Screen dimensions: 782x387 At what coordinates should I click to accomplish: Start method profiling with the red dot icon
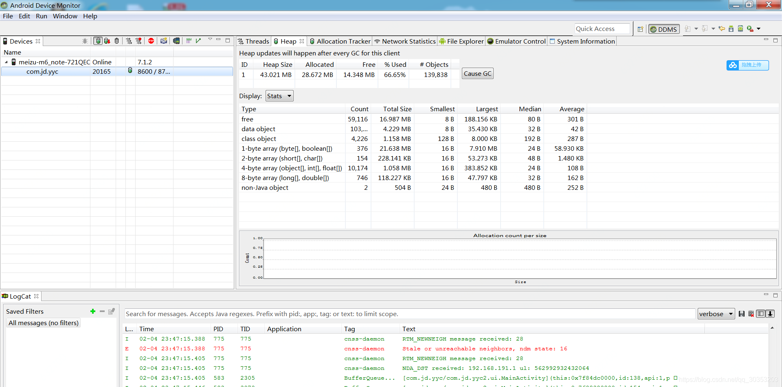click(x=138, y=41)
